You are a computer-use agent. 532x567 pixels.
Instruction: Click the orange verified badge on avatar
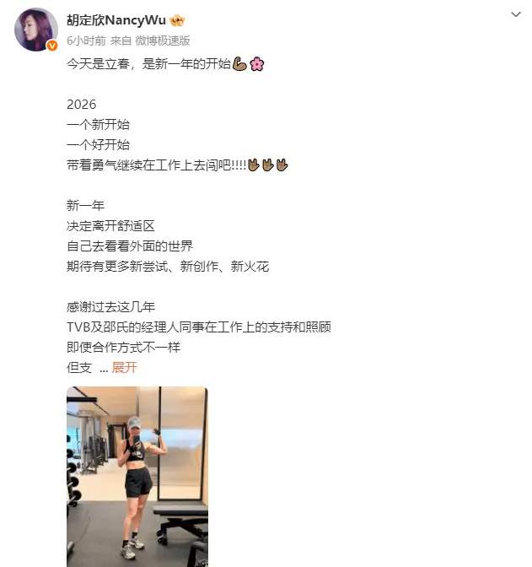pos(52,46)
